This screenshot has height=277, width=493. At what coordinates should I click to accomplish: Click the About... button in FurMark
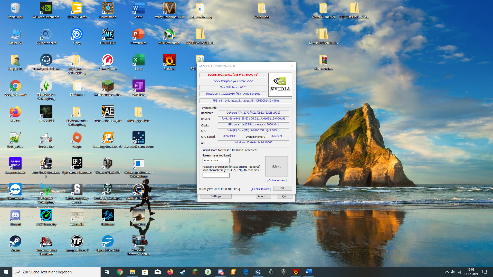pyautogui.click(x=263, y=196)
